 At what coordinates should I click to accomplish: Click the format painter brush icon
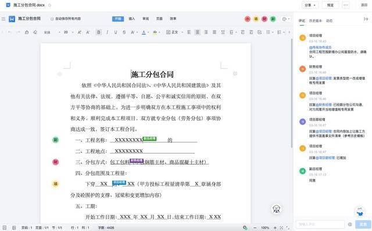(x=27, y=32)
